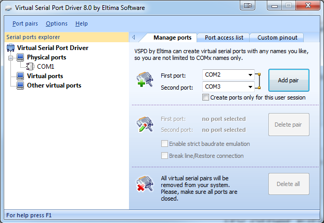Click the application icon in the title bar
The width and height of the screenshot is (324, 223).
click(x=8, y=8)
